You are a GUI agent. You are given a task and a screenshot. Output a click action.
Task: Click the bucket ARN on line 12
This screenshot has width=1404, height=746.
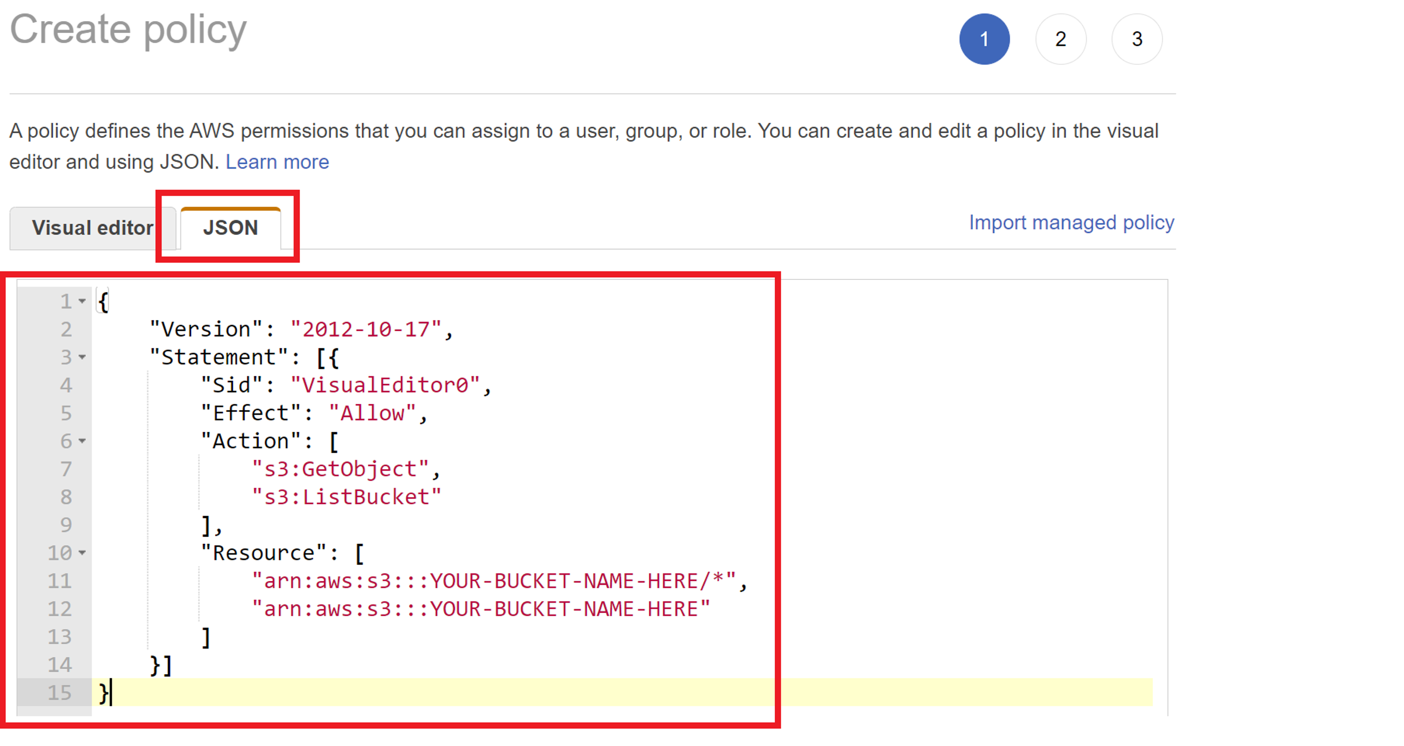pos(481,609)
